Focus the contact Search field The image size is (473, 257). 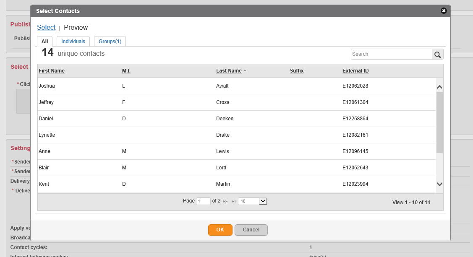391,54
